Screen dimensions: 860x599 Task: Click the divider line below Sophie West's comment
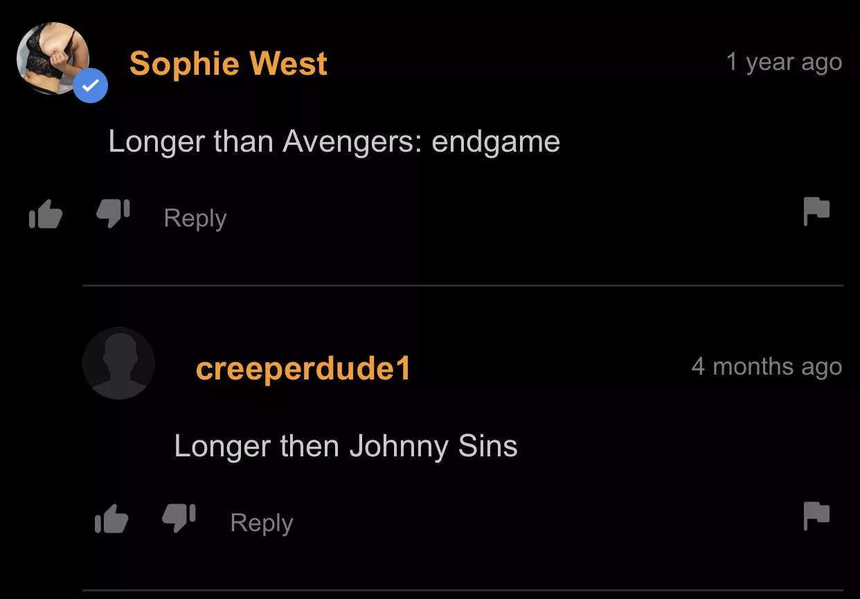463,285
